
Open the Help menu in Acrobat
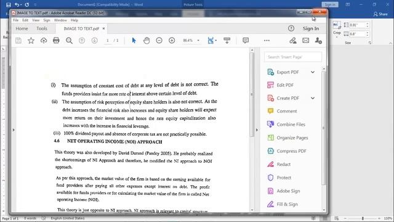click(x=74, y=20)
